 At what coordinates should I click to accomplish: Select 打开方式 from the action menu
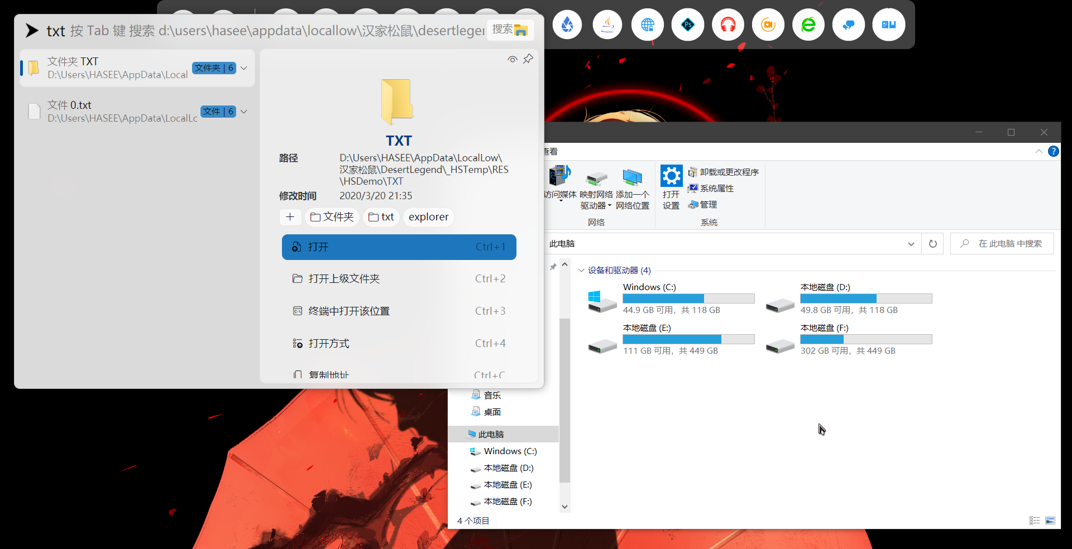pos(329,343)
